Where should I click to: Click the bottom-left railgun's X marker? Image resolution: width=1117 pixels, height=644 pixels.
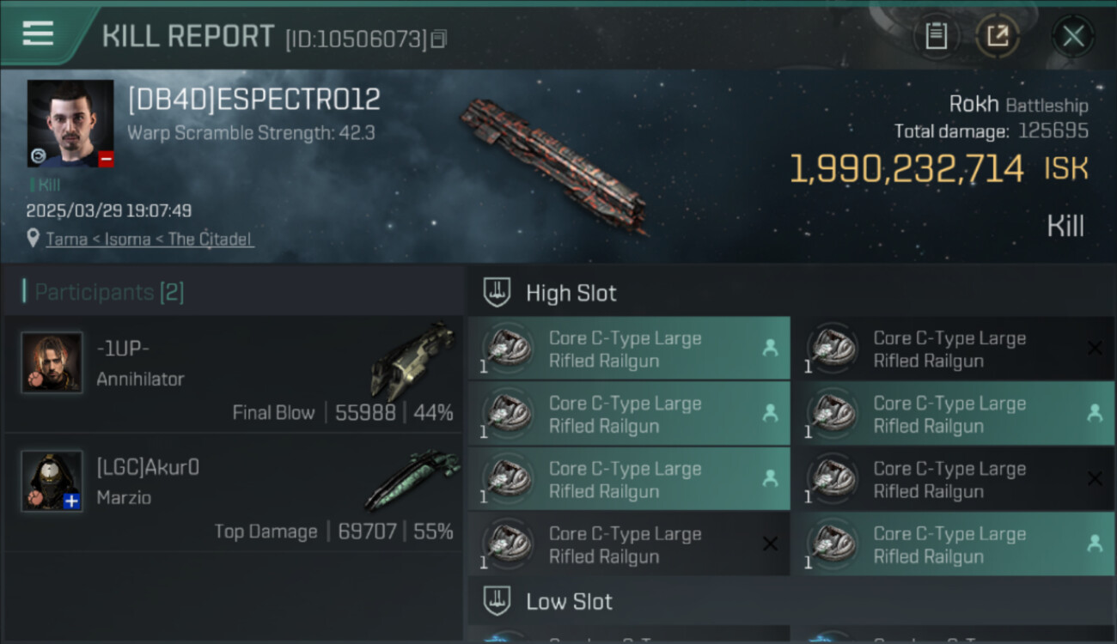click(770, 544)
